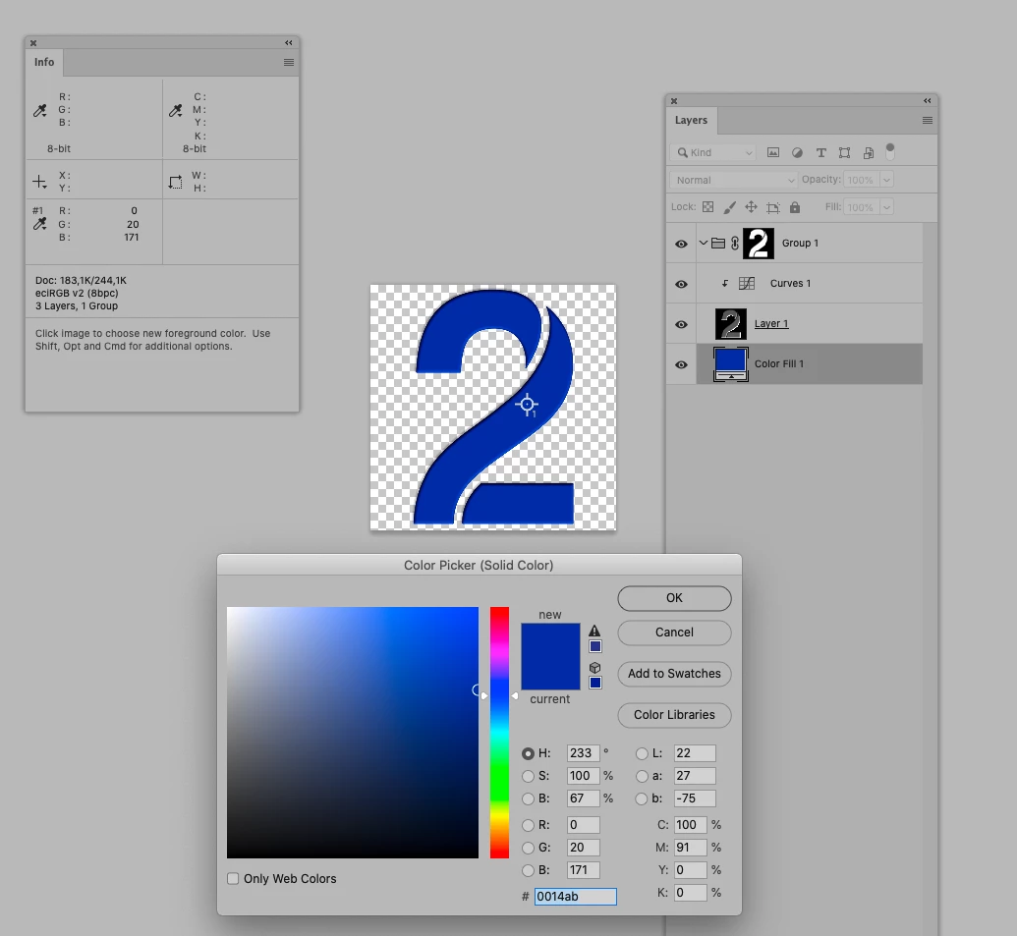Click the width-height transform icon in Info panel
Viewport: 1017px width, 936px height.
click(175, 182)
